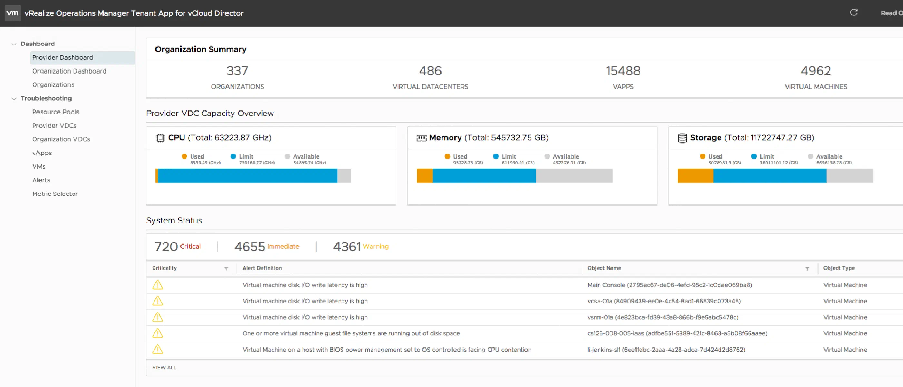Image resolution: width=903 pixels, height=387 pixels.
Task: Open Organization VDCs
Action: pos(61,139)
